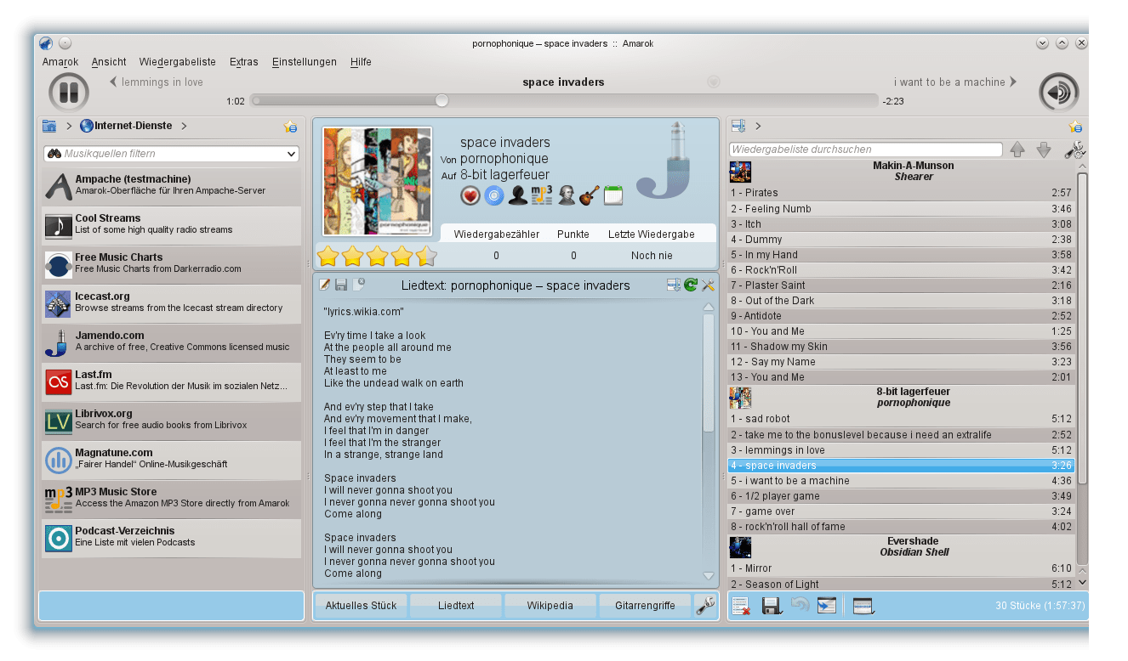Open the Jamendo.com service
This screenshot has height=661, width=1128.
173,342
